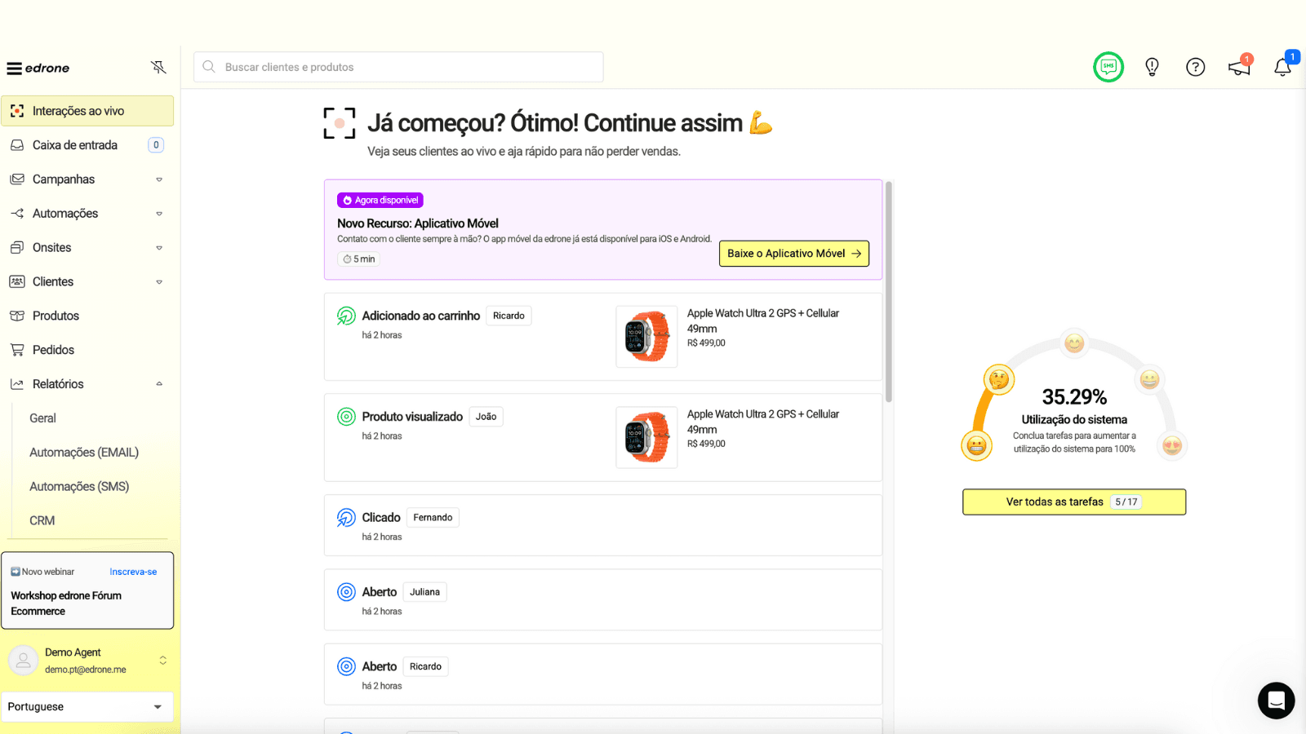Open the lightbulb tips icon
The image size is (1306, 734).
[1152, 67]
